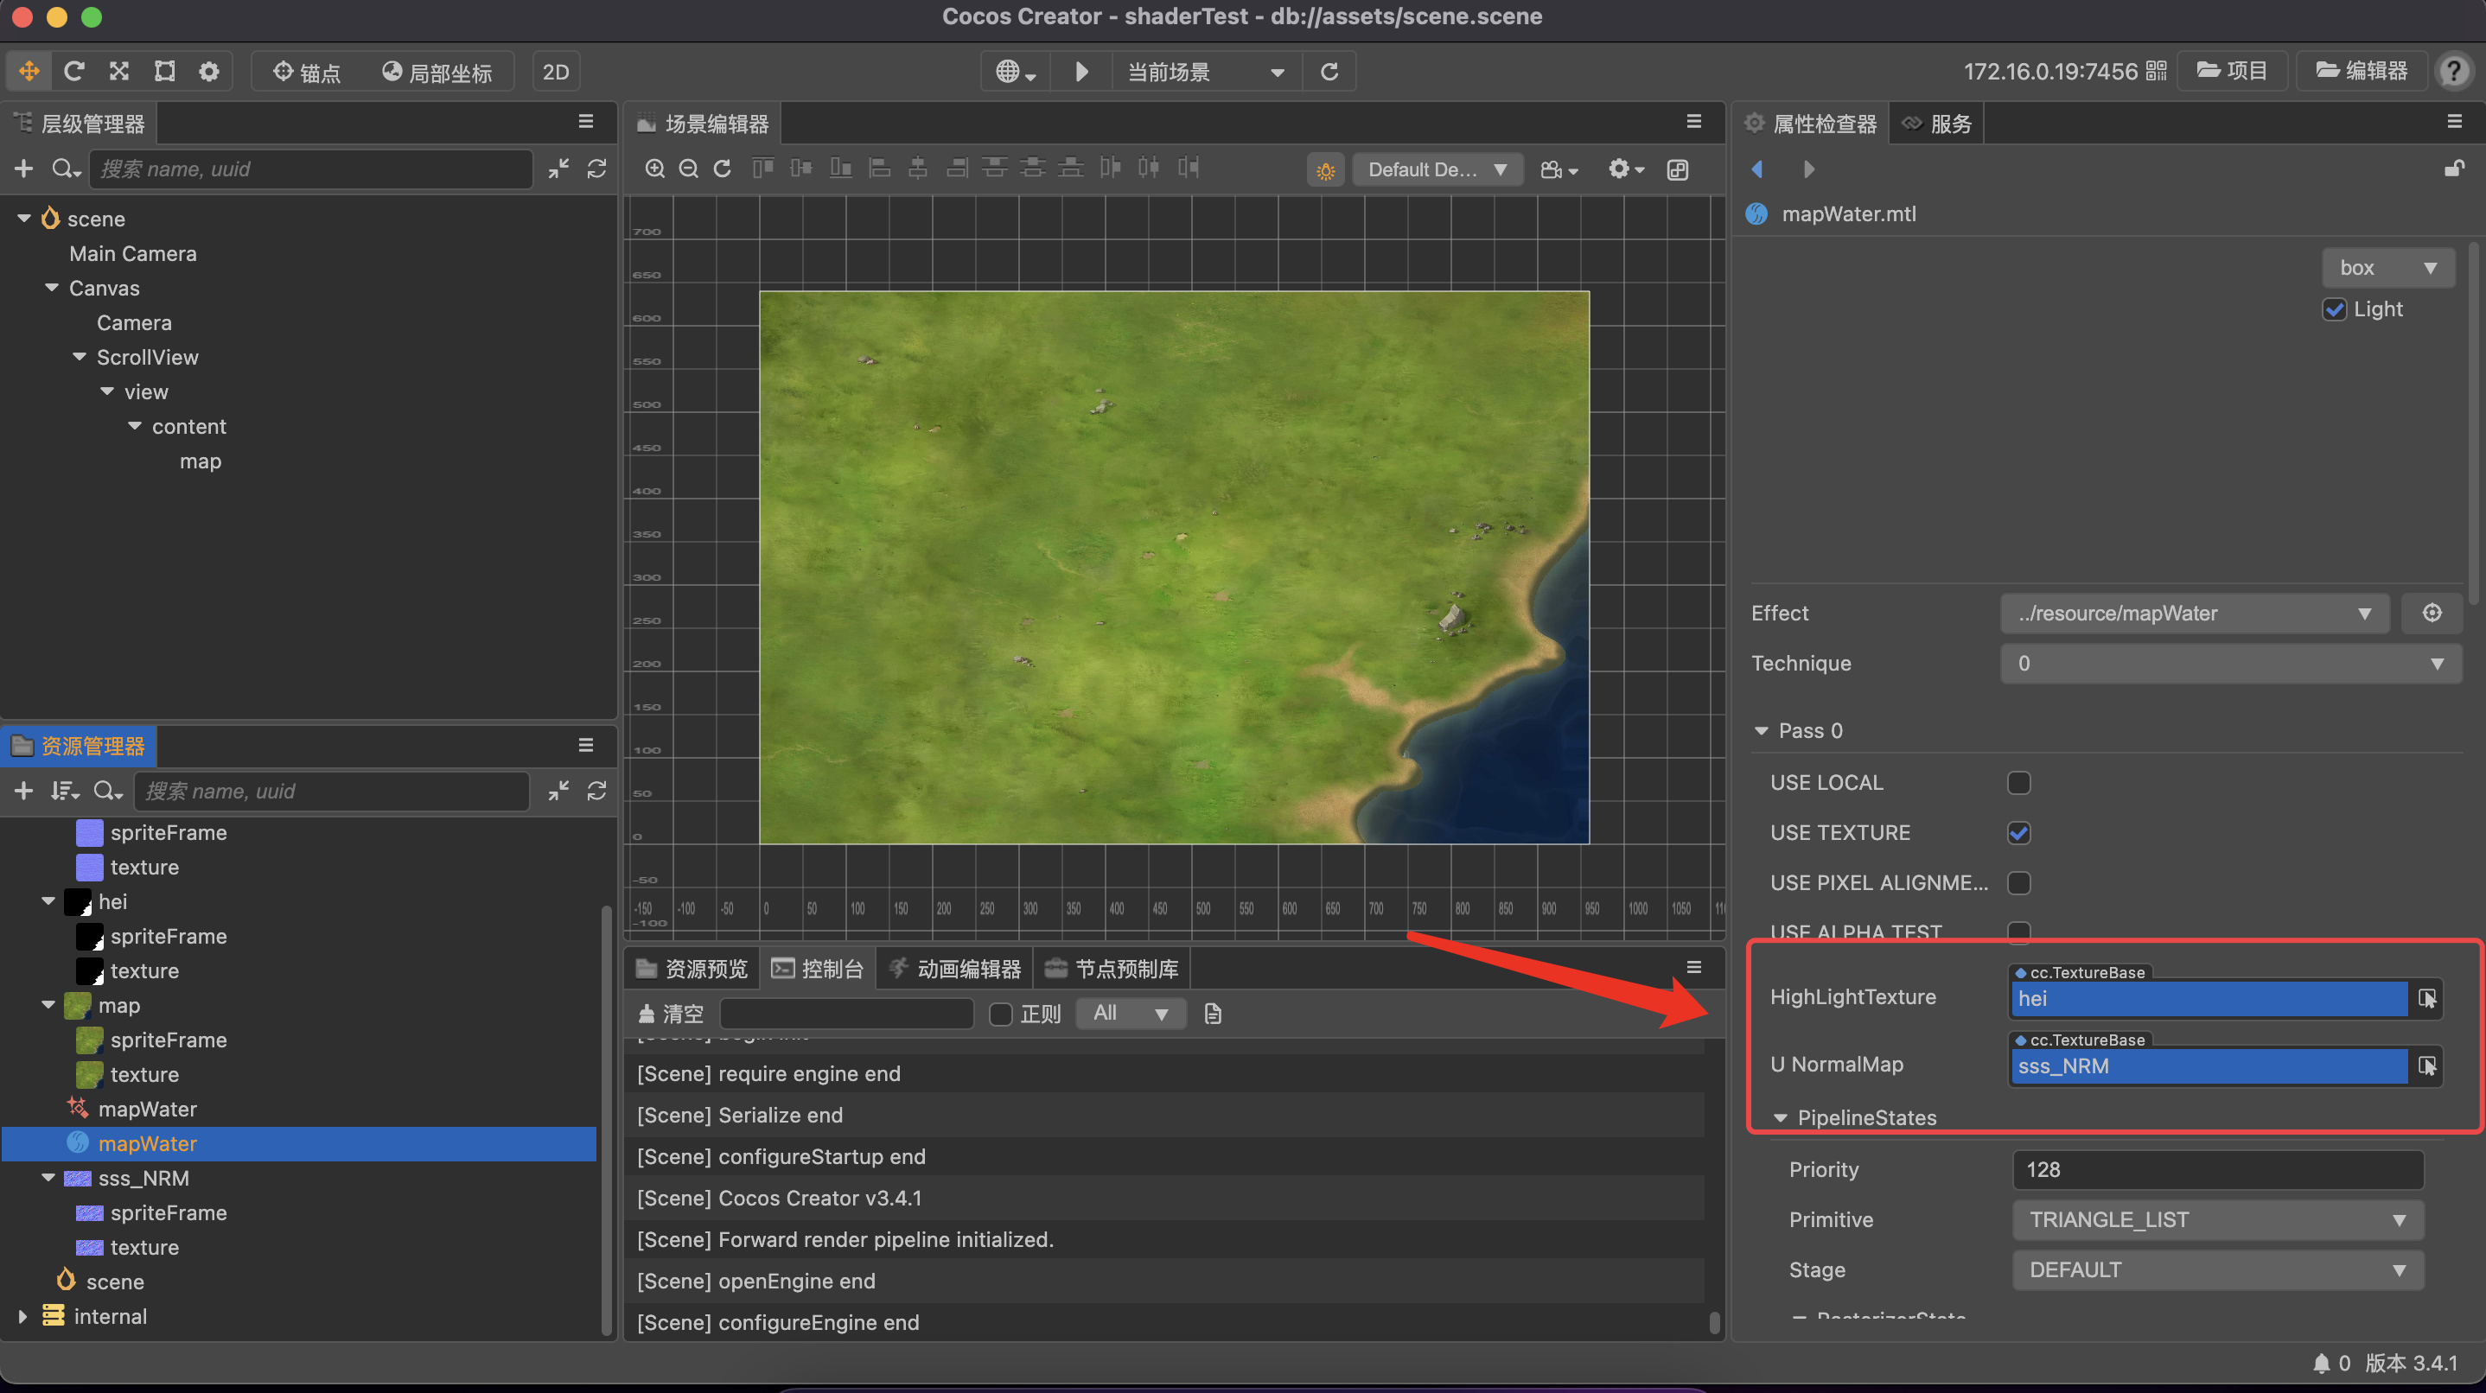
Task: Open the Primitive TRIANGLE_LIST dropdown
Action: click(x=2217, y=1219)
